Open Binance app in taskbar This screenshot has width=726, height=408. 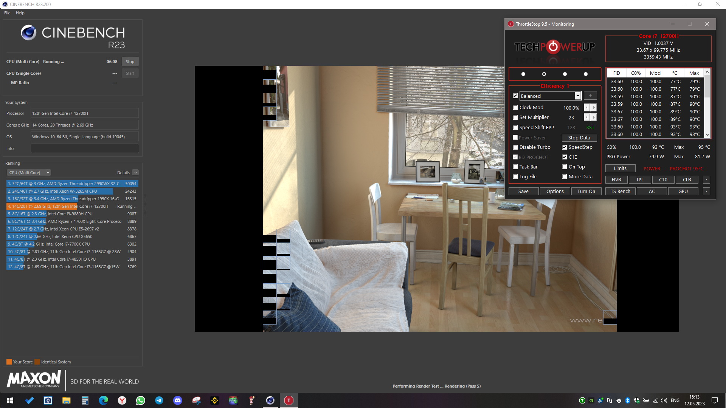[215, 400]
